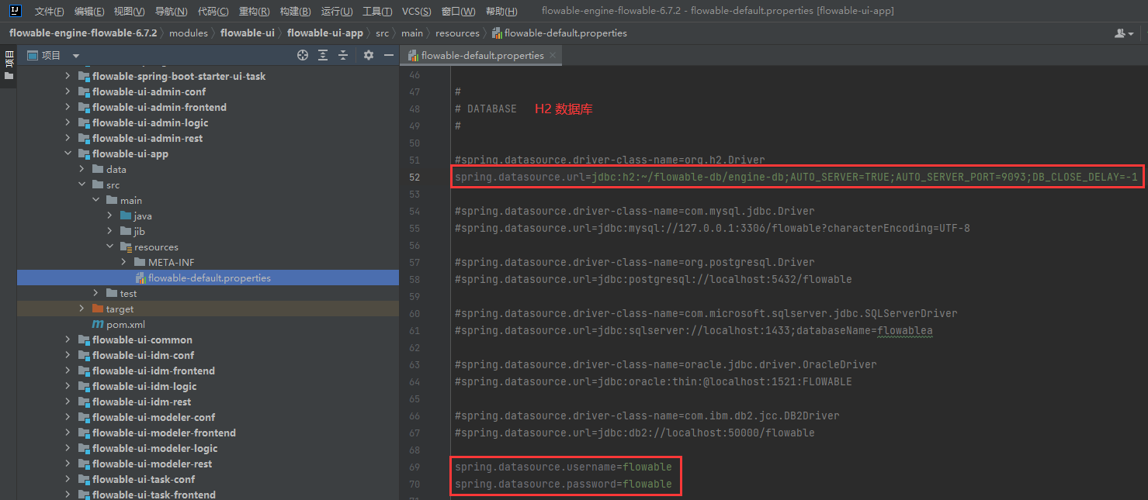1148x500 pixels.
Task: Click the Expand All icon in Project panel
Action: (x=323, y=55)
